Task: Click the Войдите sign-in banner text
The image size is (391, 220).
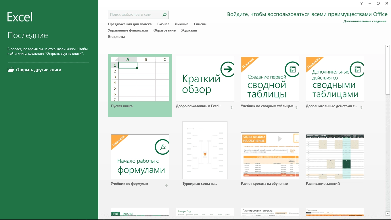Action: (x=307, y=14)
